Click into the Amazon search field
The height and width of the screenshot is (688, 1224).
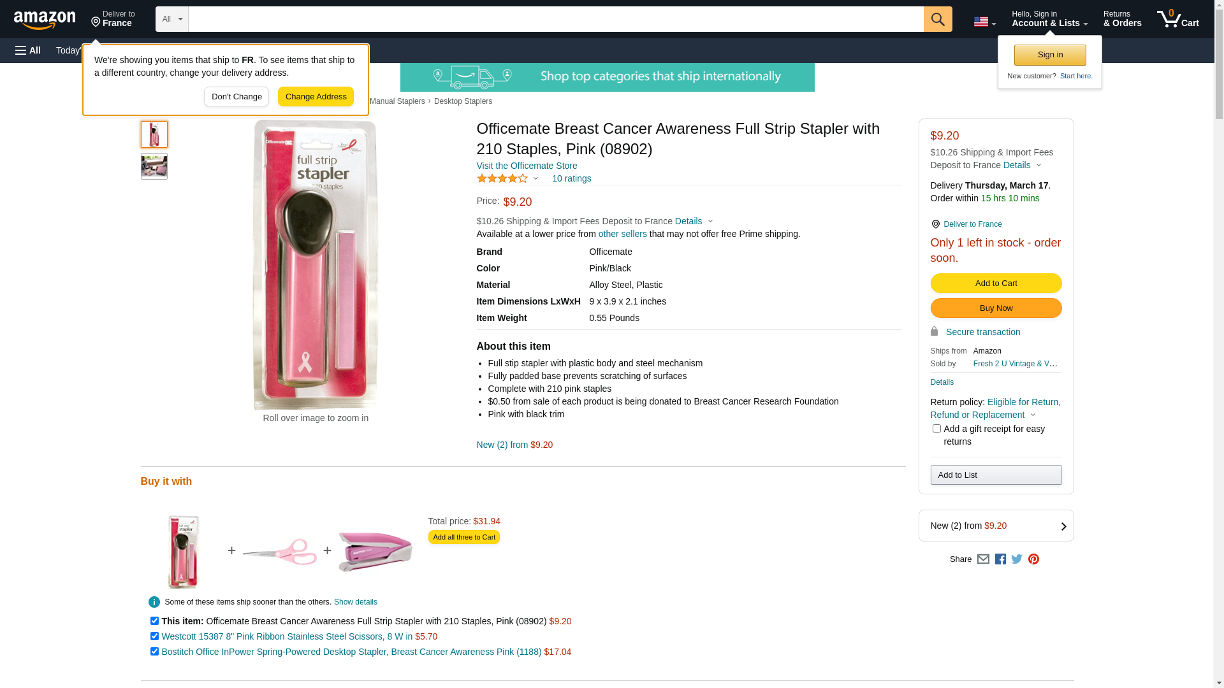(555, 19)
